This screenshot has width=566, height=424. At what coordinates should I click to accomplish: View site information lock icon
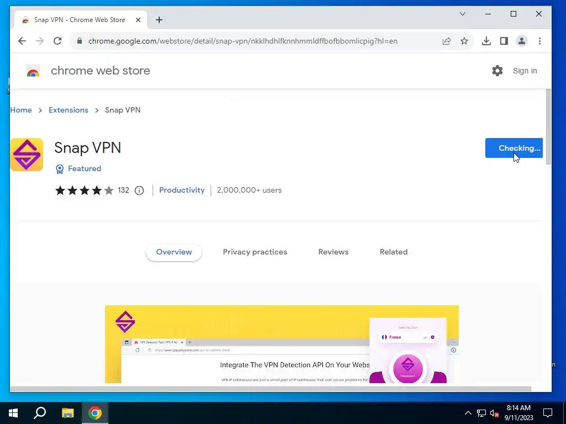[x=80, y=41]
